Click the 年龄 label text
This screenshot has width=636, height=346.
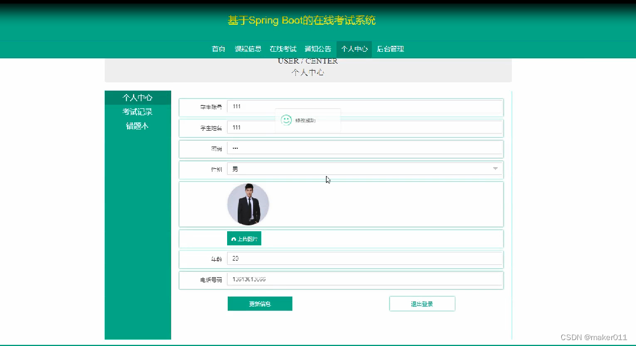(x=216, y=259)
